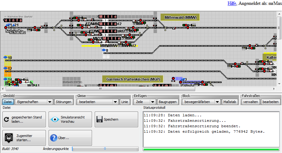
Task: Toggle the Linie button in Gleise
Action: (x=124, y=102)
